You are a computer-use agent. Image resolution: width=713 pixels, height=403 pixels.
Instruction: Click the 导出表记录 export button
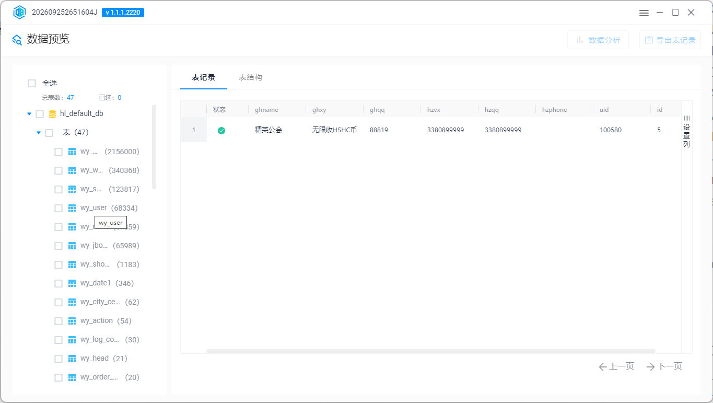click(x=670, y=40)
